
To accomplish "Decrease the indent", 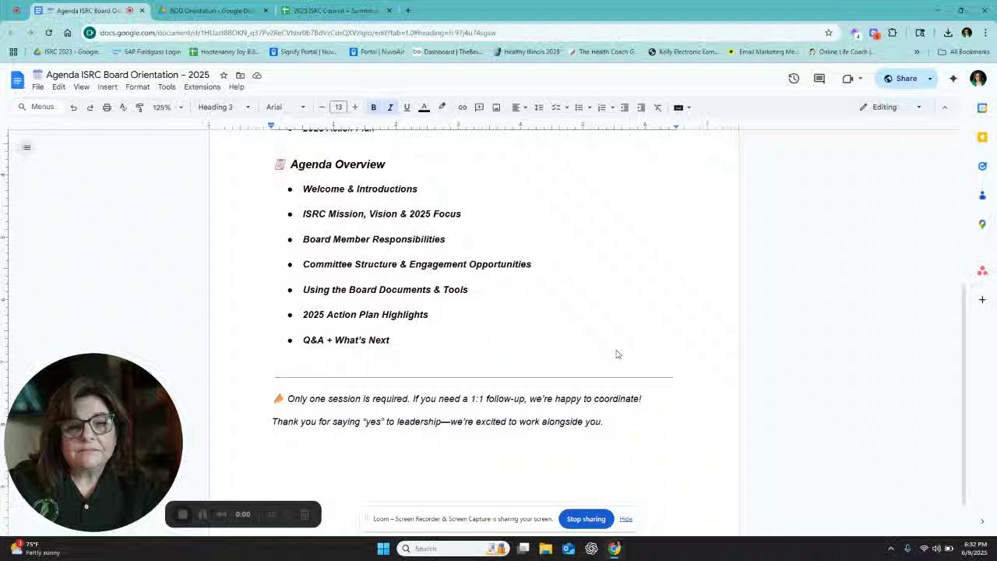I will (x=624, y=108).
